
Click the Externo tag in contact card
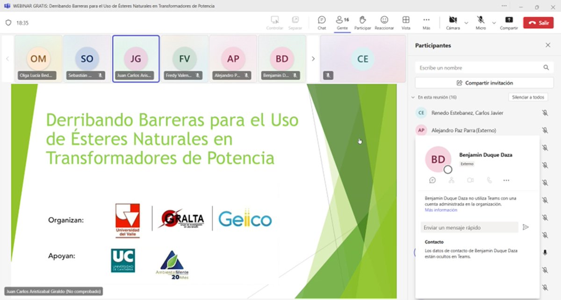tap(467, 164)
